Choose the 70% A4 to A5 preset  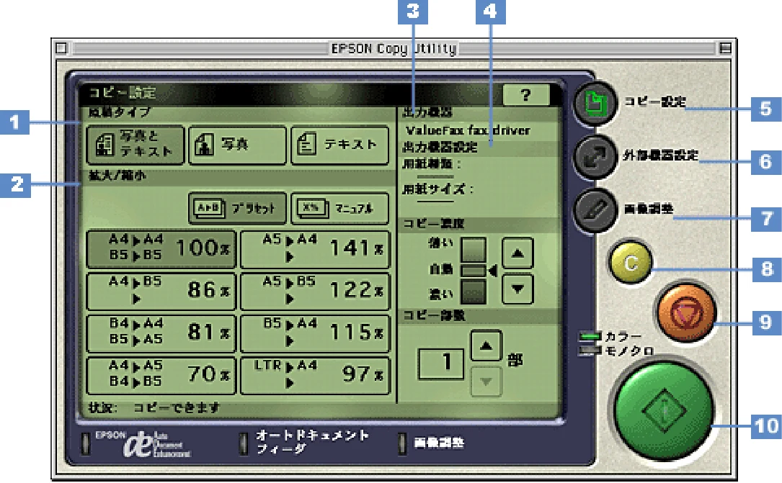(161, 374)
